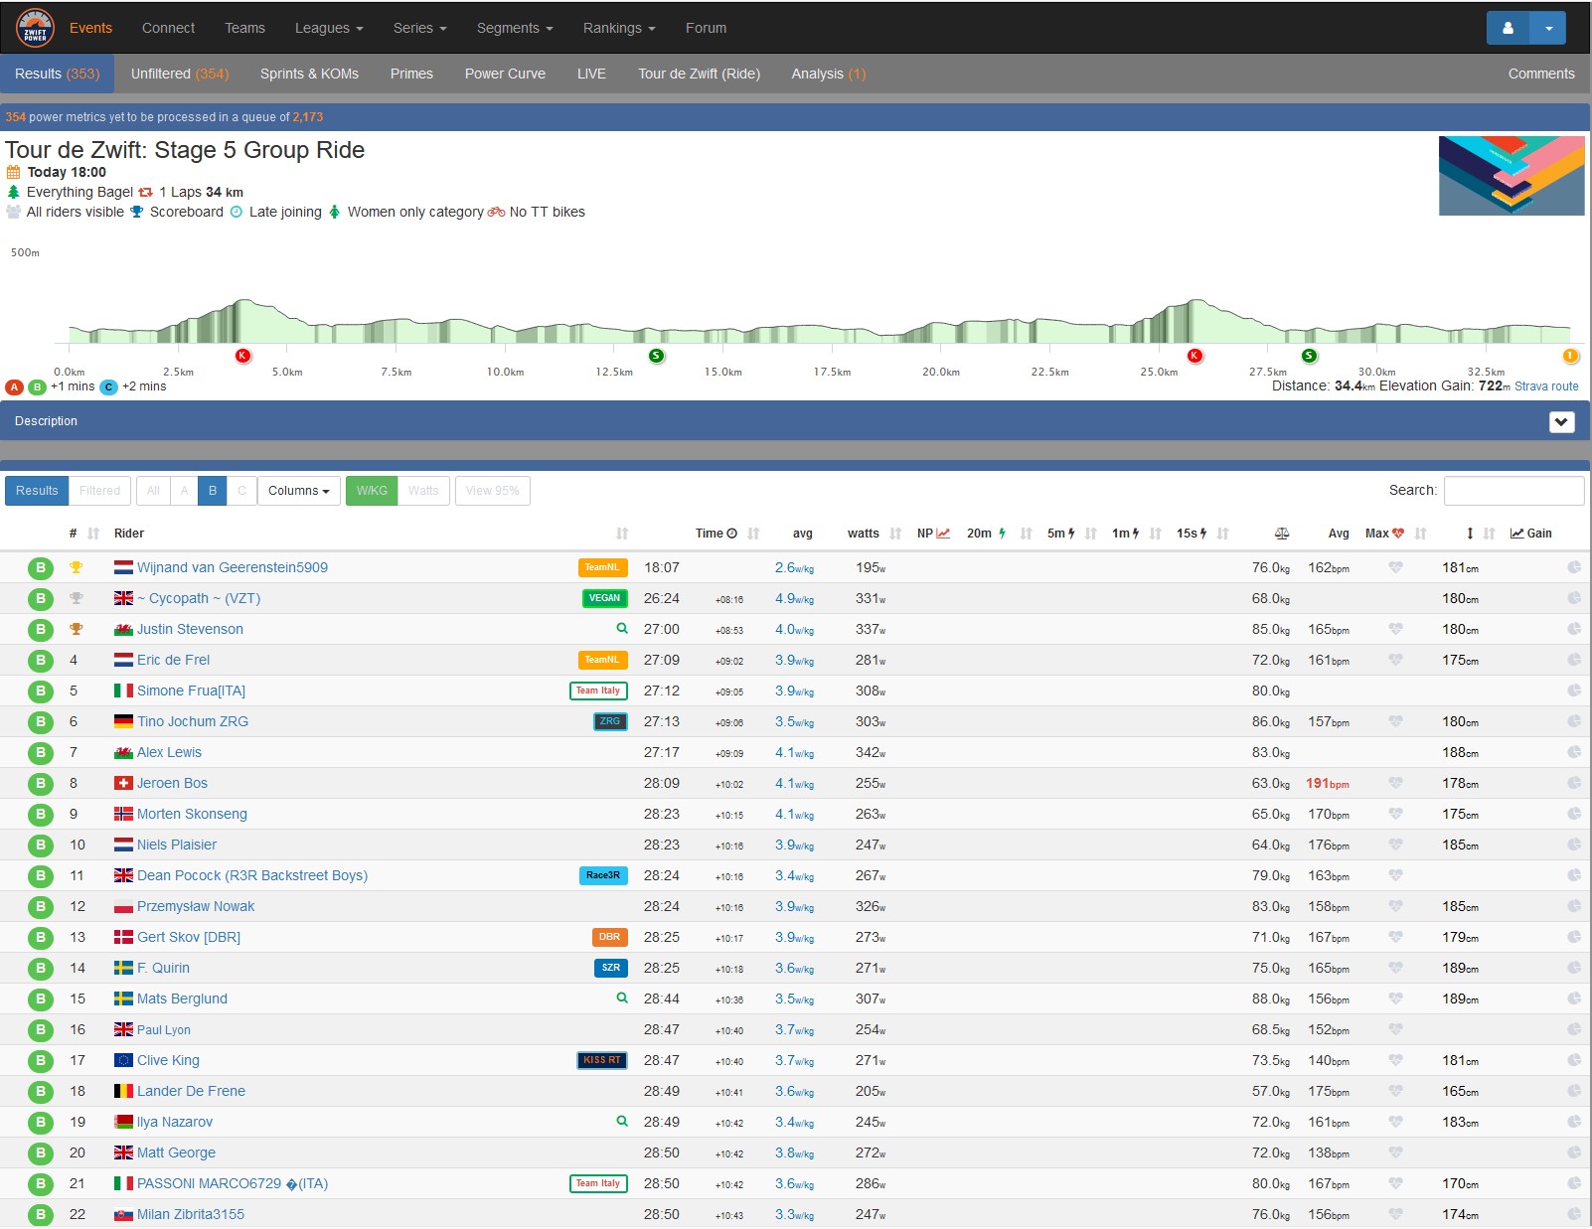Click the gold trophy for Wijnand van Geerenstein5909
This screenshot has height=1229, width=1592.
point(77,567)
